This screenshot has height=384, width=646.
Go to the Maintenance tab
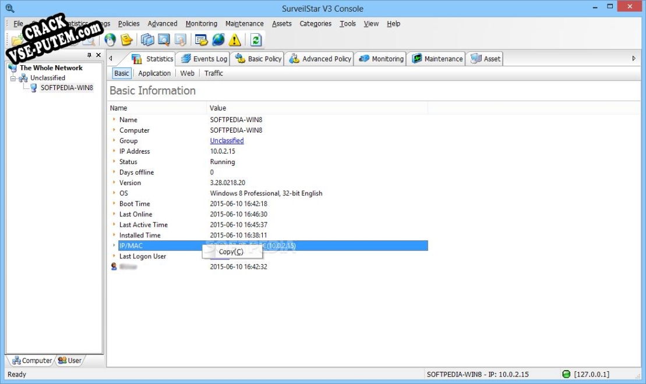coord(437,59)
